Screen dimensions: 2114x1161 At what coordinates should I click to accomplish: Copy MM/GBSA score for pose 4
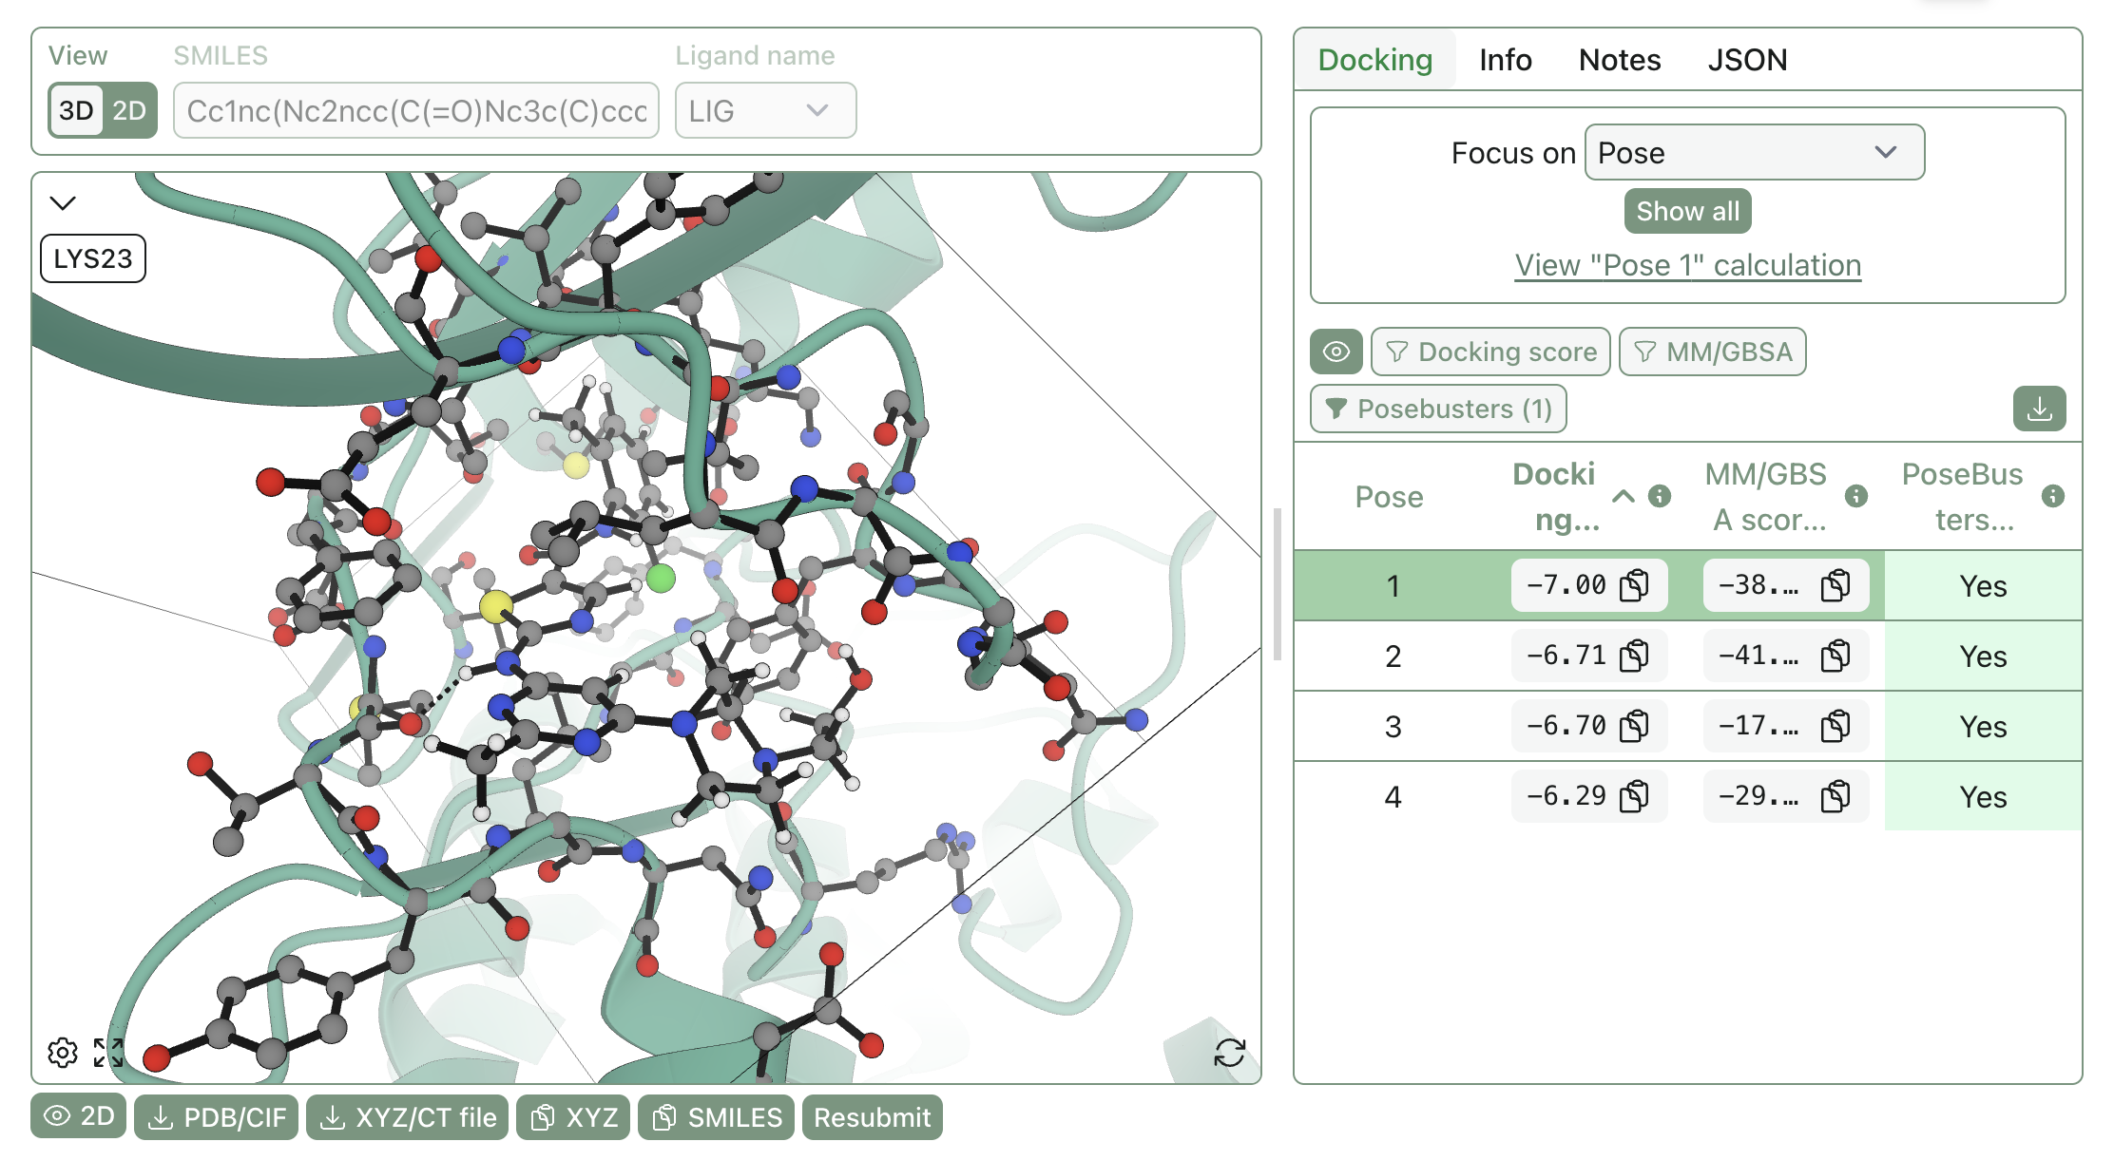1835,796
